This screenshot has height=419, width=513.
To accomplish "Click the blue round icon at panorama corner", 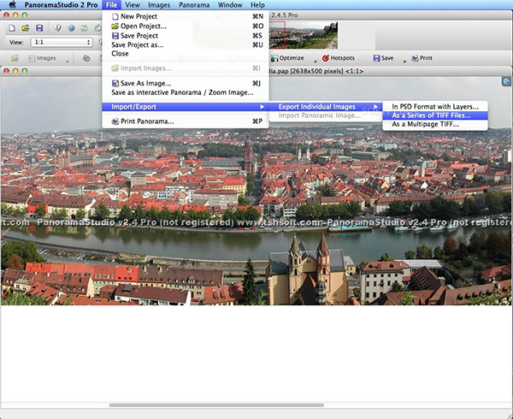I will point(506,81).
